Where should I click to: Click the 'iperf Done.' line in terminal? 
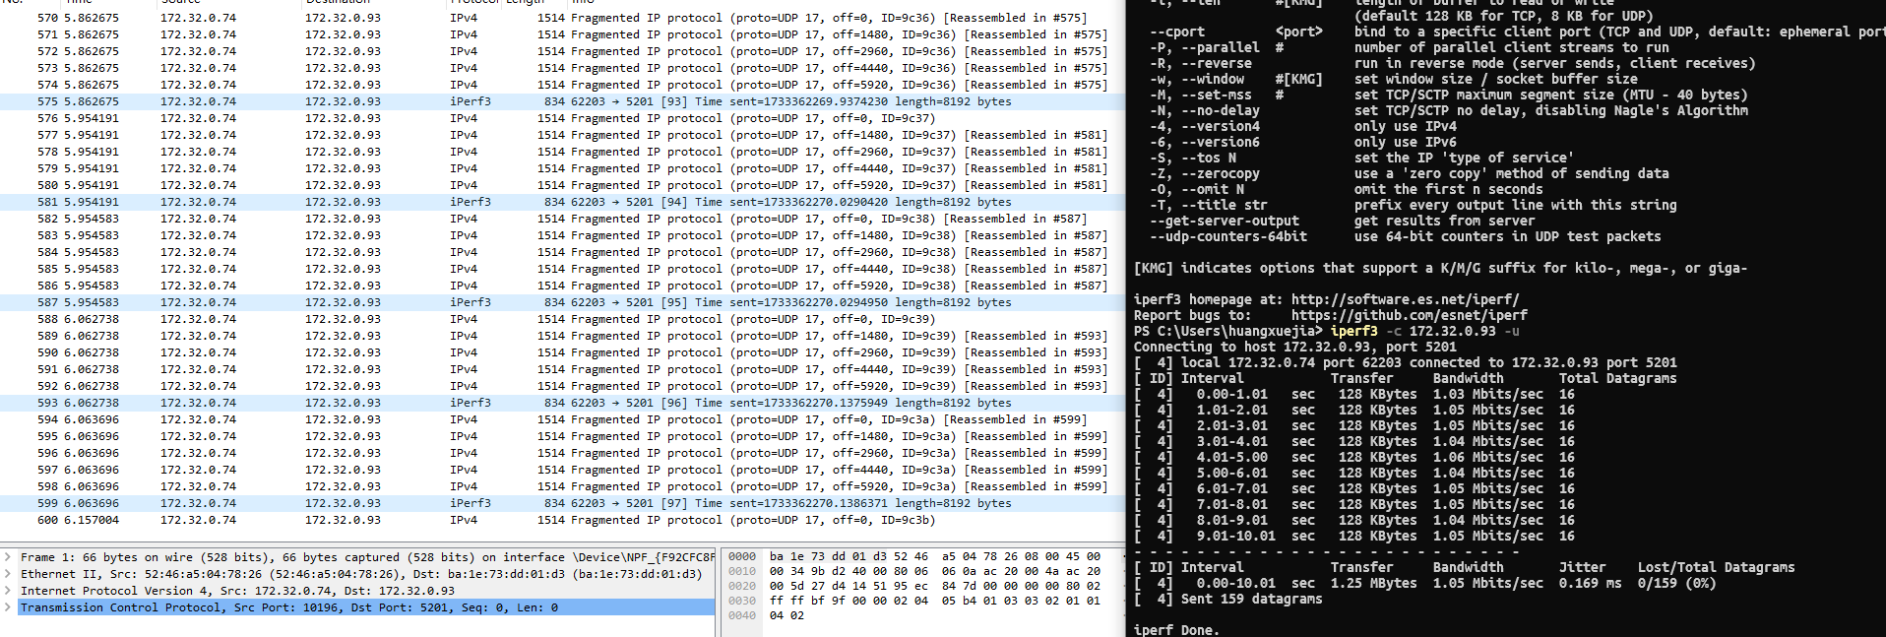pyautogui.click(x=1176, y=630)
